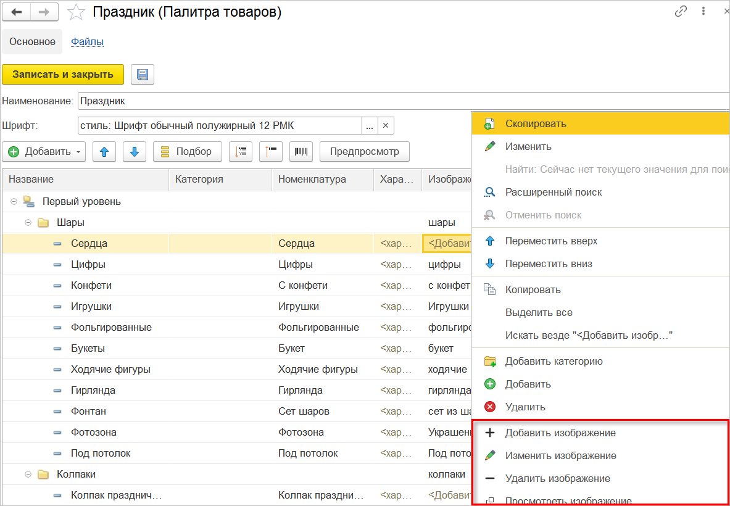Move row up with blue up arrow

[x=104, y=152]
